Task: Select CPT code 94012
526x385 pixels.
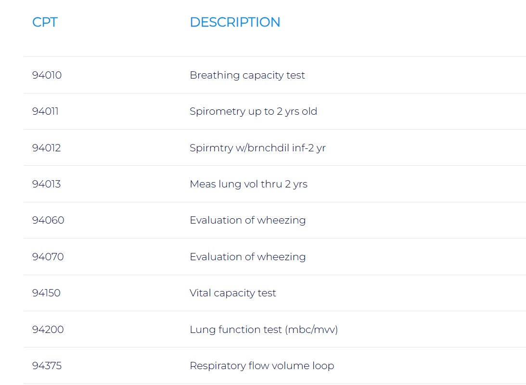Action: [x=47, y=148]
